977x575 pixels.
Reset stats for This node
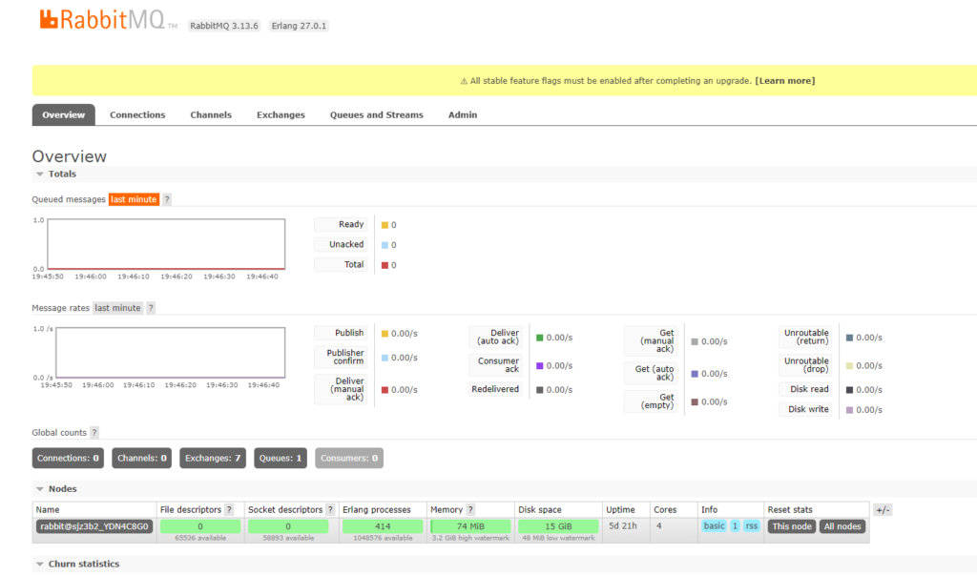792,526
